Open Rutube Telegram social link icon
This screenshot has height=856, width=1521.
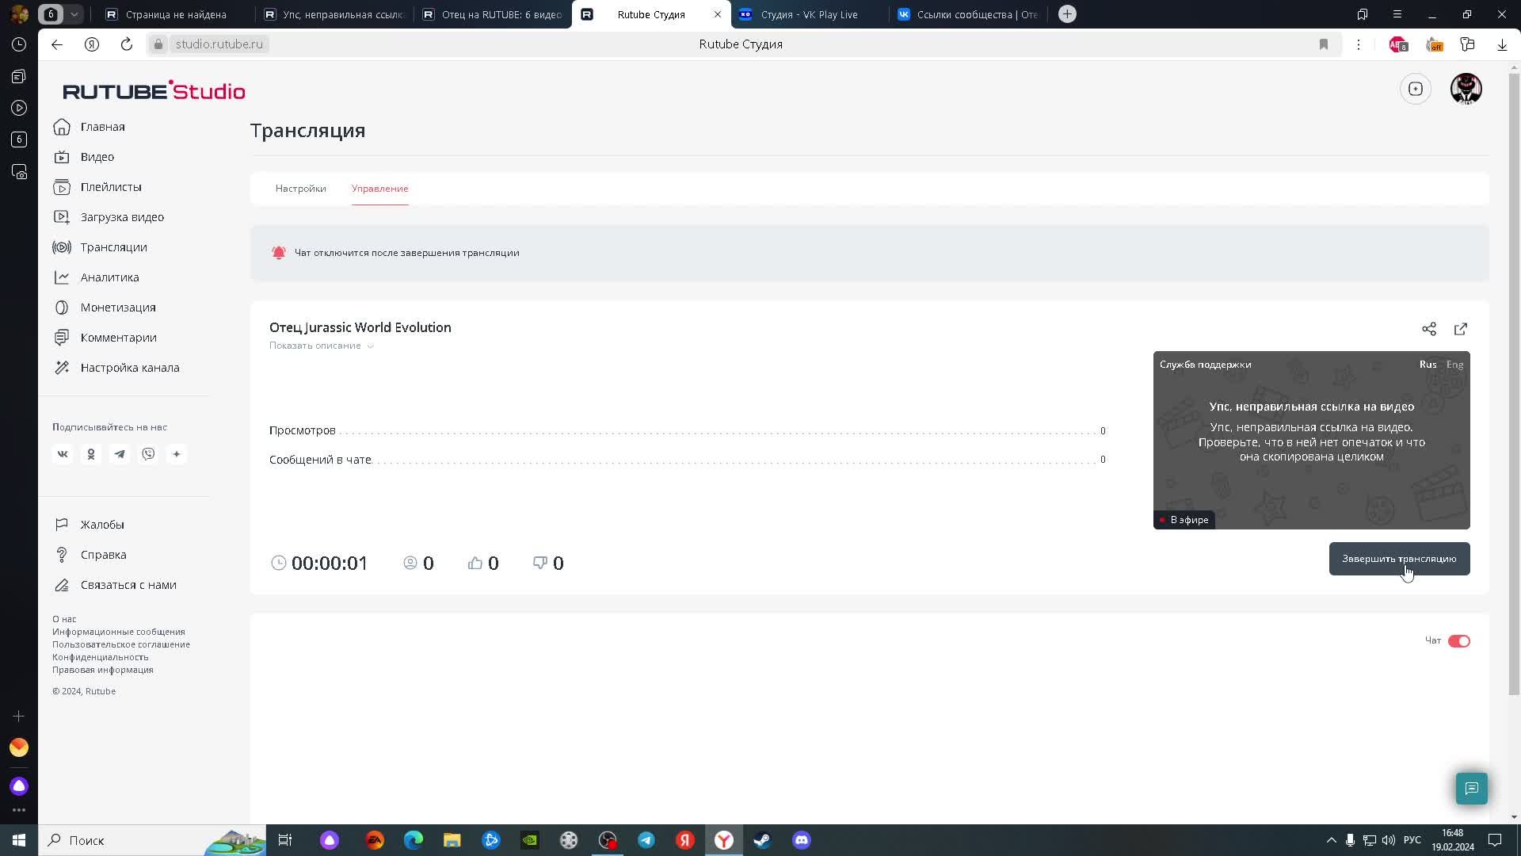120,454
